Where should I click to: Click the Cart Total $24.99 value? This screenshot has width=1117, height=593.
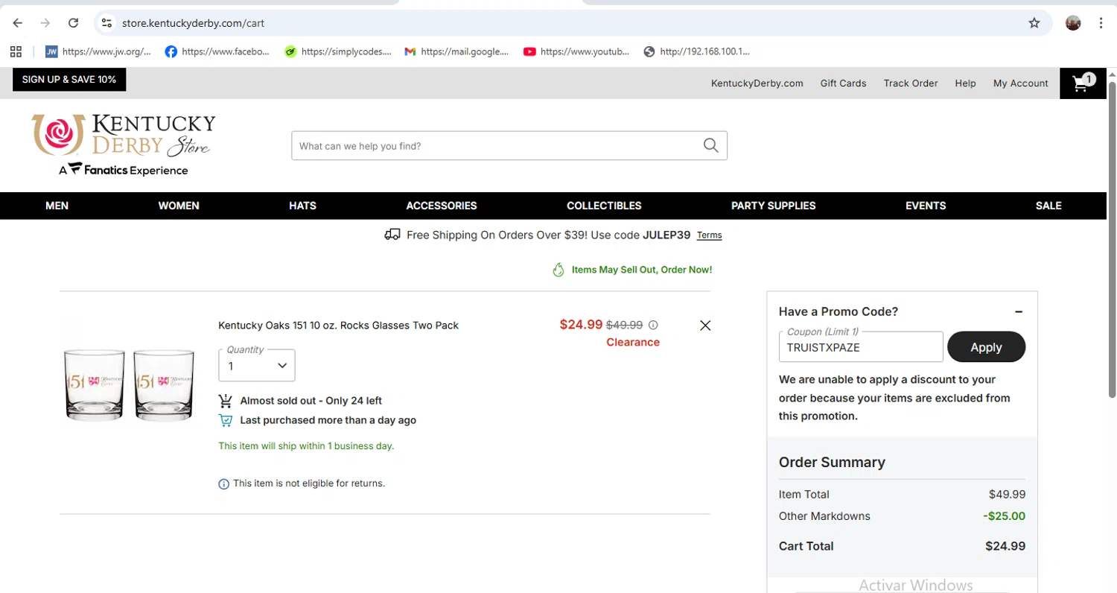(1005, 546)
